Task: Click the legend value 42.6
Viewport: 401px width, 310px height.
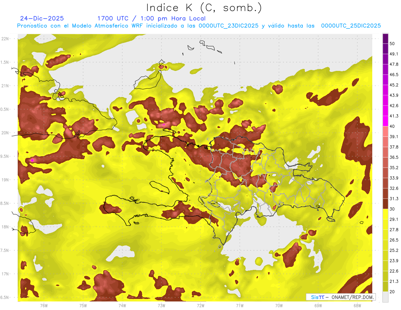Action: coord(394,106)
